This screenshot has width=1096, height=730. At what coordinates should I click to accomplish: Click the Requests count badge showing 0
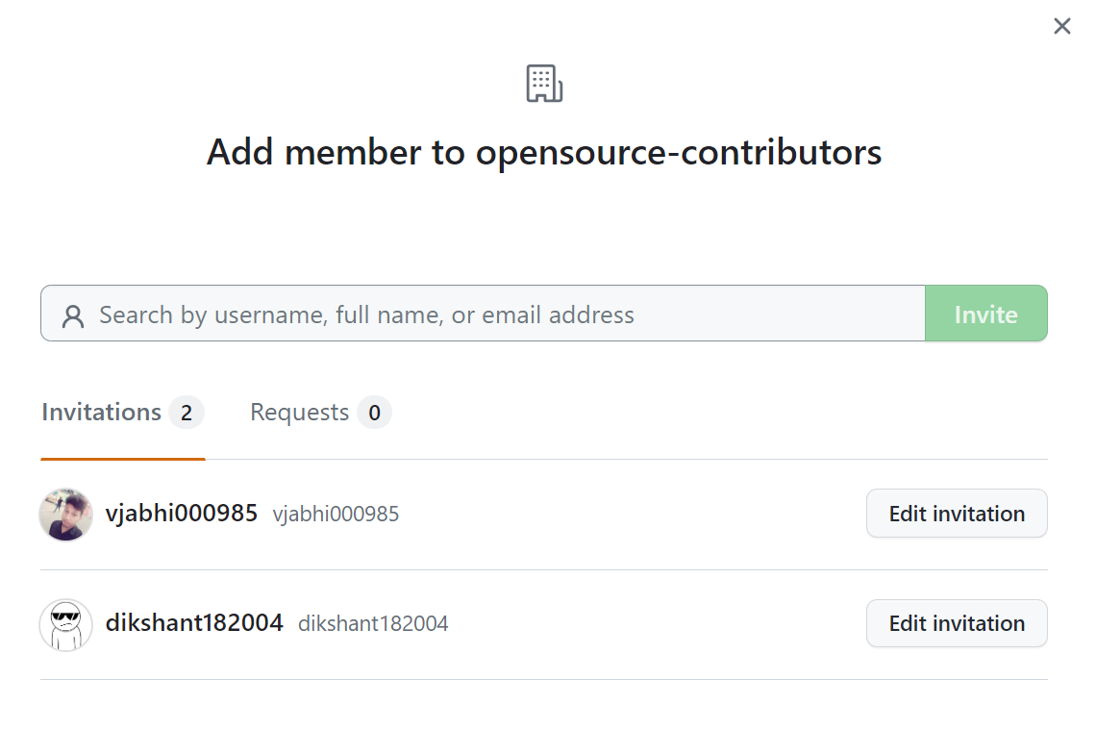[374, 414]
